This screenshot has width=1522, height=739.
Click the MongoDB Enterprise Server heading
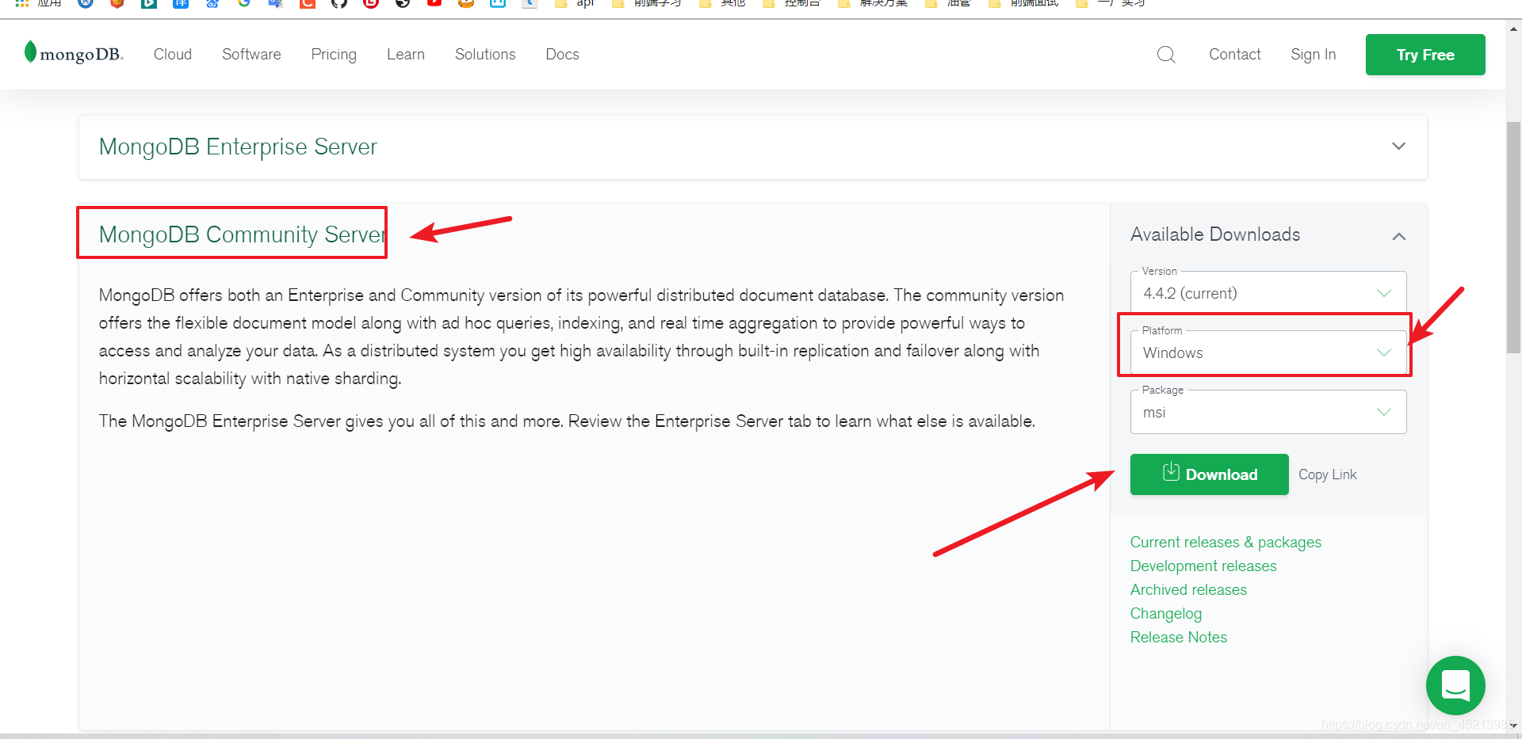[238, 147]
